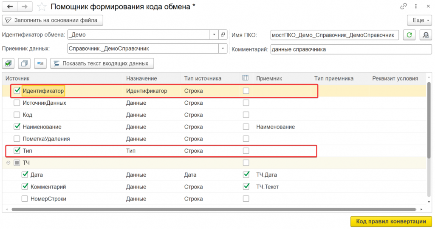Click the check all rows toolbar icon

click(8, 63)
